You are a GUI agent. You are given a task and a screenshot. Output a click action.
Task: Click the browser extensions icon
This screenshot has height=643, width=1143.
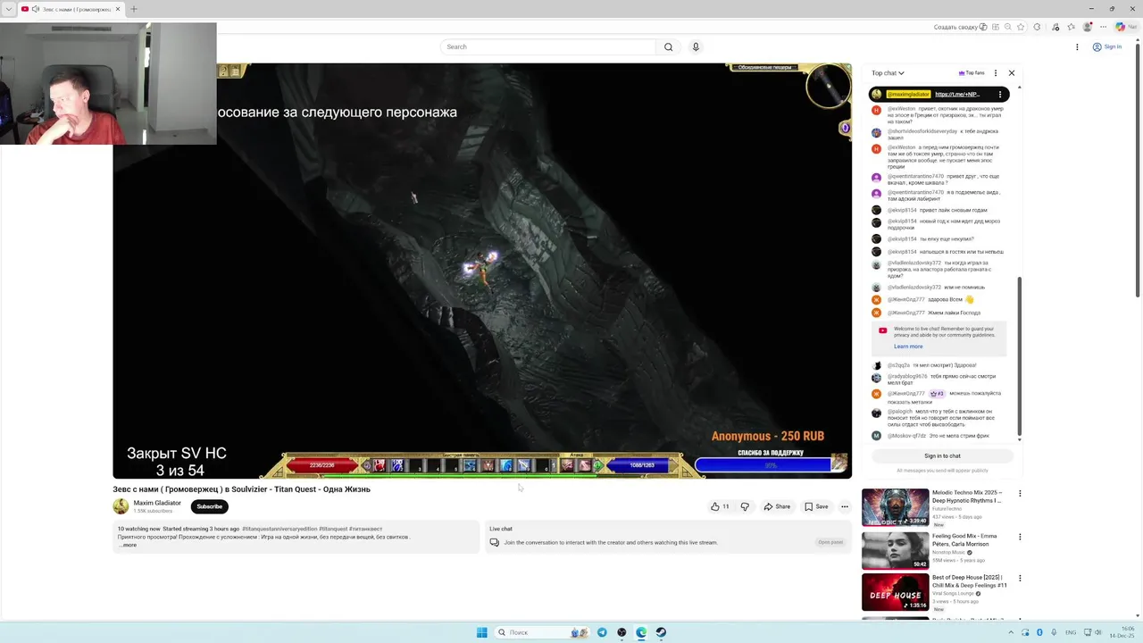[x=1038, y=27]
